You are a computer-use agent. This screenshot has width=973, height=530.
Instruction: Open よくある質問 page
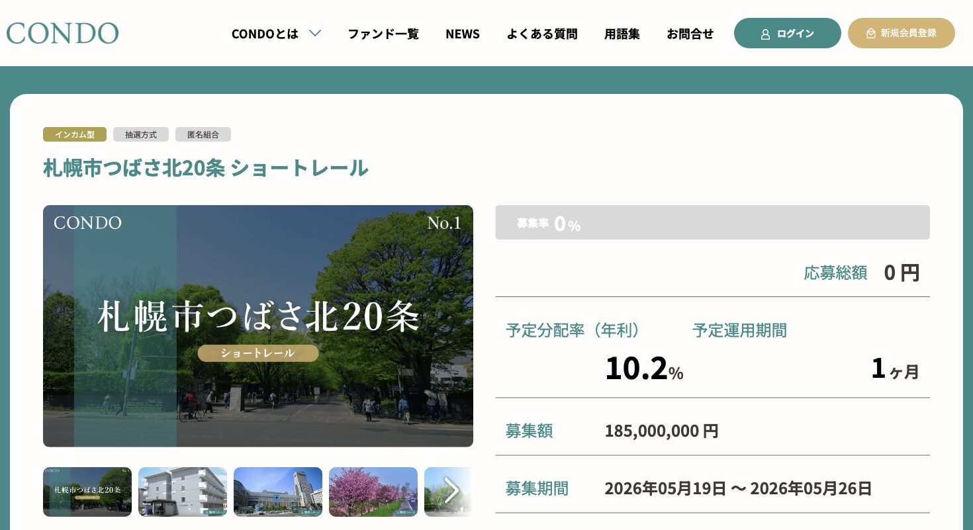click(x=542, y=34)
